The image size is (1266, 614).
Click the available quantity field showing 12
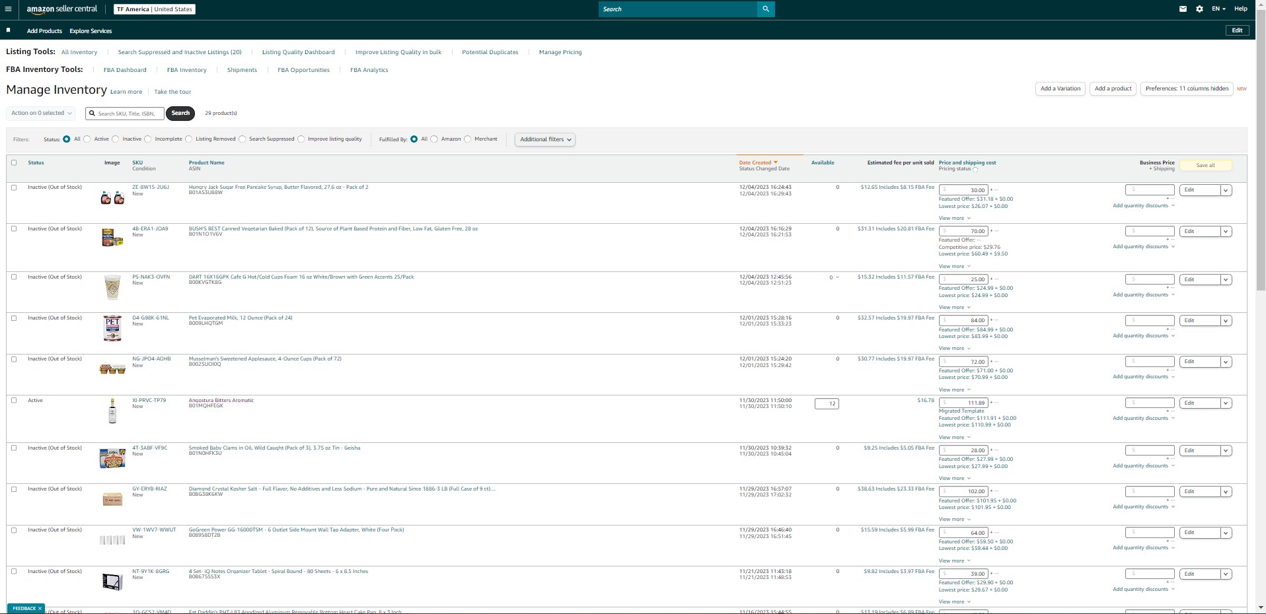coord(827,403)
